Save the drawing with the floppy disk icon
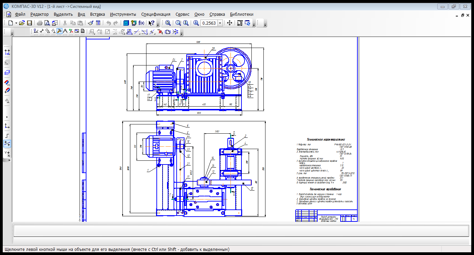Viewport: 474px width, 255px height. 29,23
